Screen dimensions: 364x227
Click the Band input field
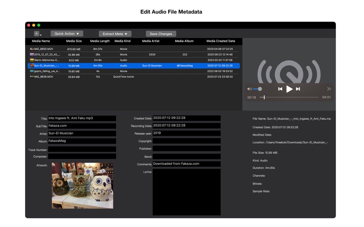pyautogui.click(x=187, y=157)
